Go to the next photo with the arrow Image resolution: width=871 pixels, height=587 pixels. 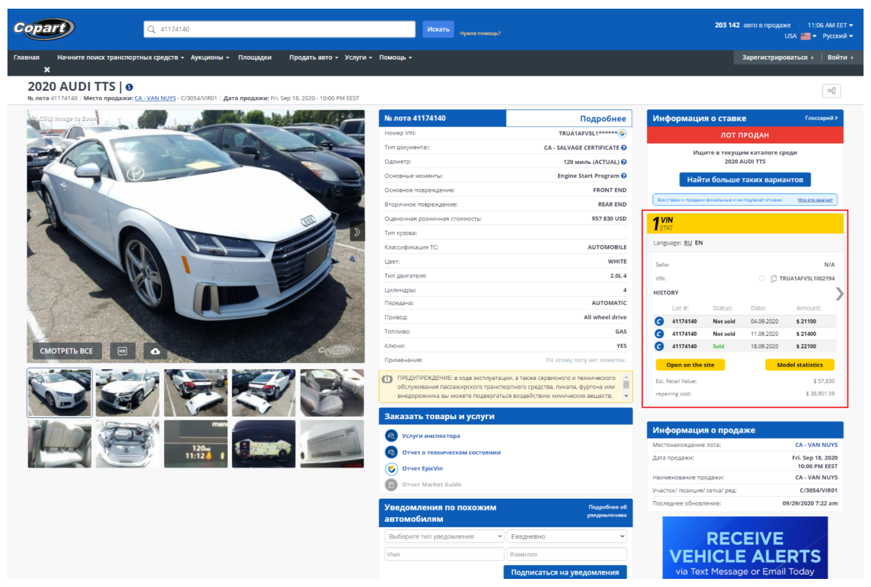pos(357,232)
